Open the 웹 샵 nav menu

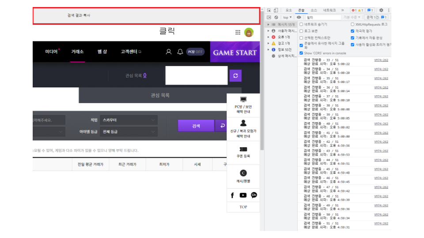(102, 52)
